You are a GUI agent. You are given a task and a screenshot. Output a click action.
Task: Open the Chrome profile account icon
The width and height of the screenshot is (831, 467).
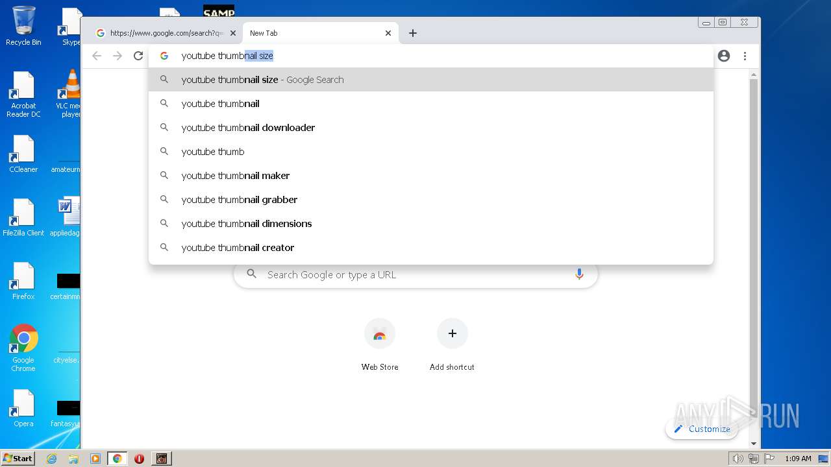pyautogui.click(x=724, y=56)
